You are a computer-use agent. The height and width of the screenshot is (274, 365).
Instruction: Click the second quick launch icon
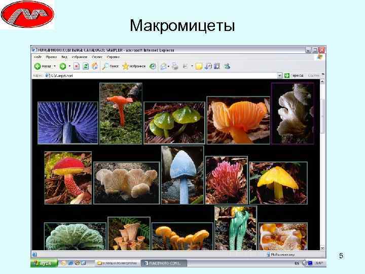coord(70,263)
